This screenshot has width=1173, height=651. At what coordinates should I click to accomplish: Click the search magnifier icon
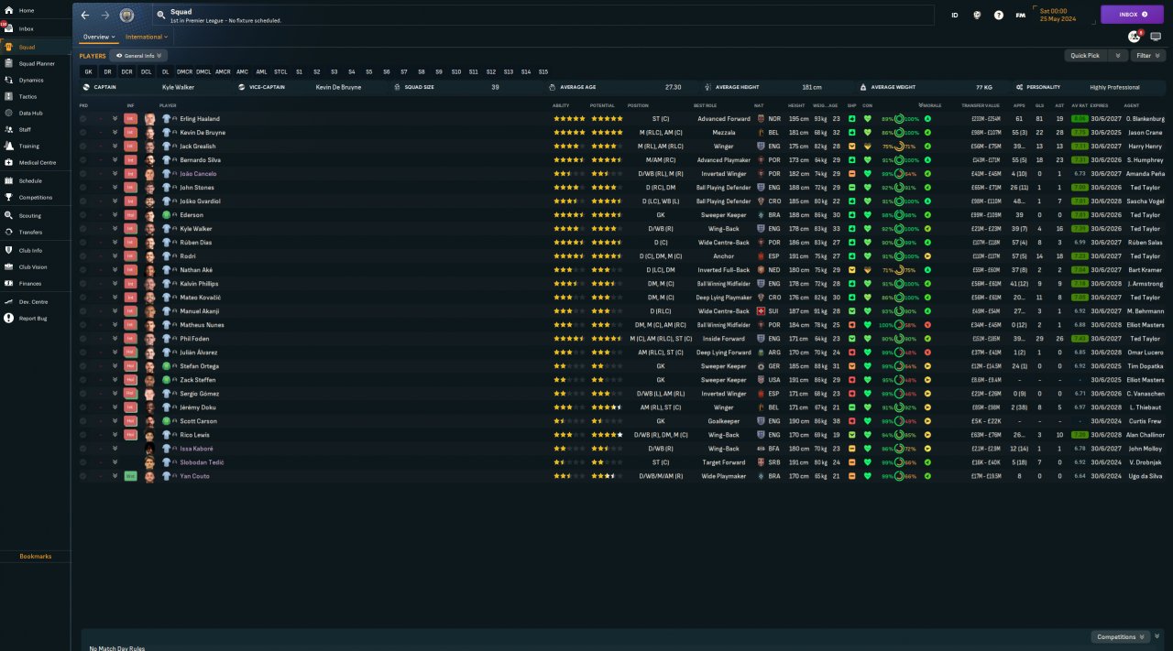161,16
